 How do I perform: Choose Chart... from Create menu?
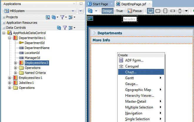pos(141,72)
